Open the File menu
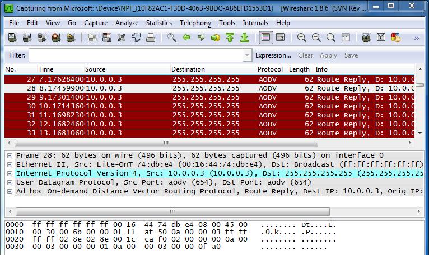 point(14,23)
